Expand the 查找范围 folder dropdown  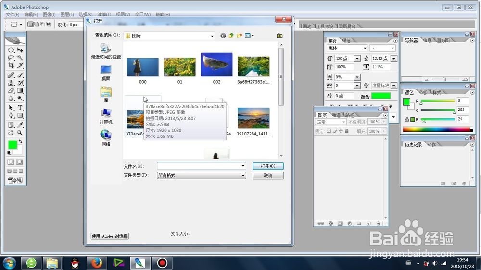tap(212, 36)
